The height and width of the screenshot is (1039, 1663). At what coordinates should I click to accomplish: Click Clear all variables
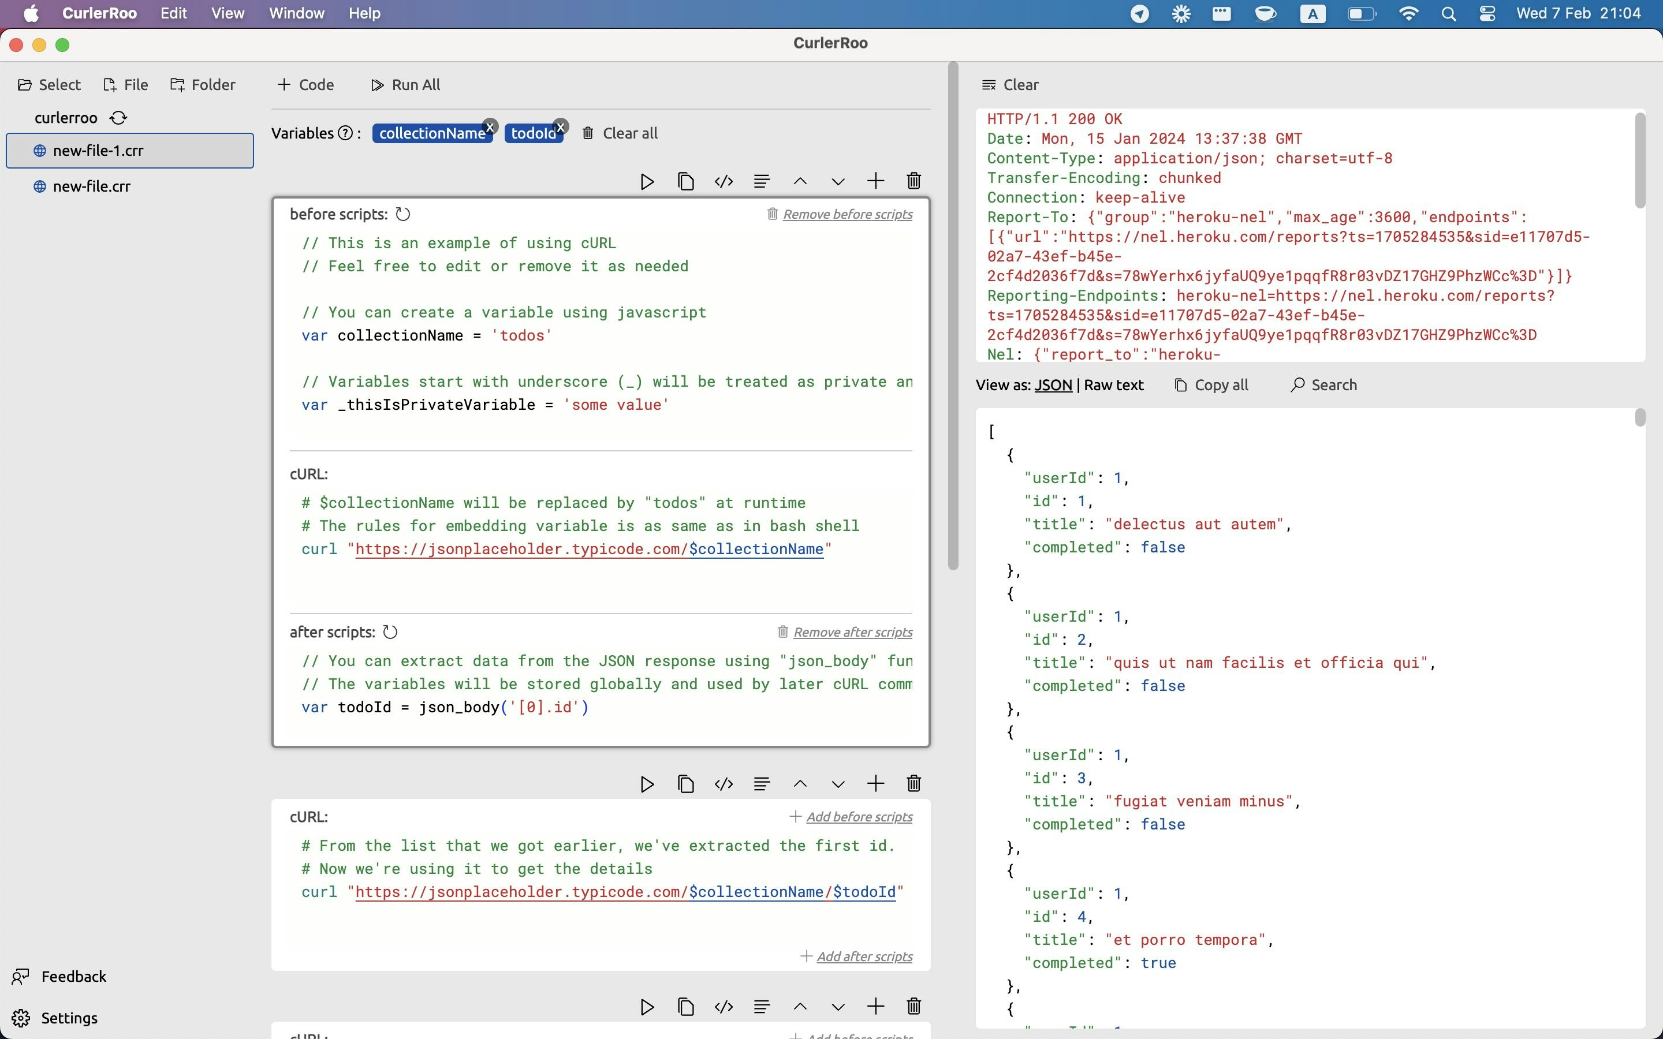click(x=620, y=133)
